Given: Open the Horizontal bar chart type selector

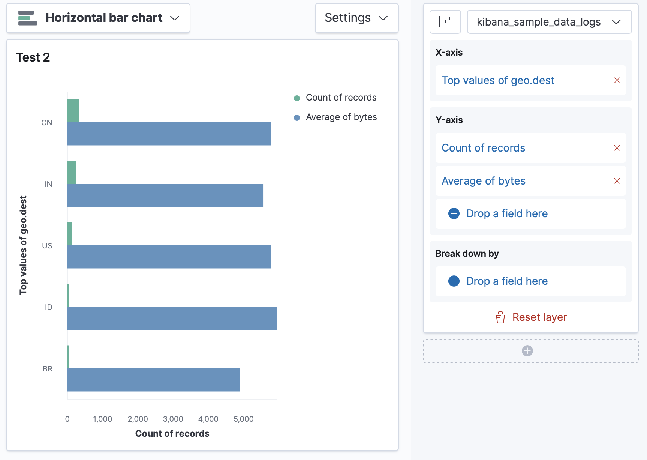Looking at the screenshot, I should click(x=98, y=18).
